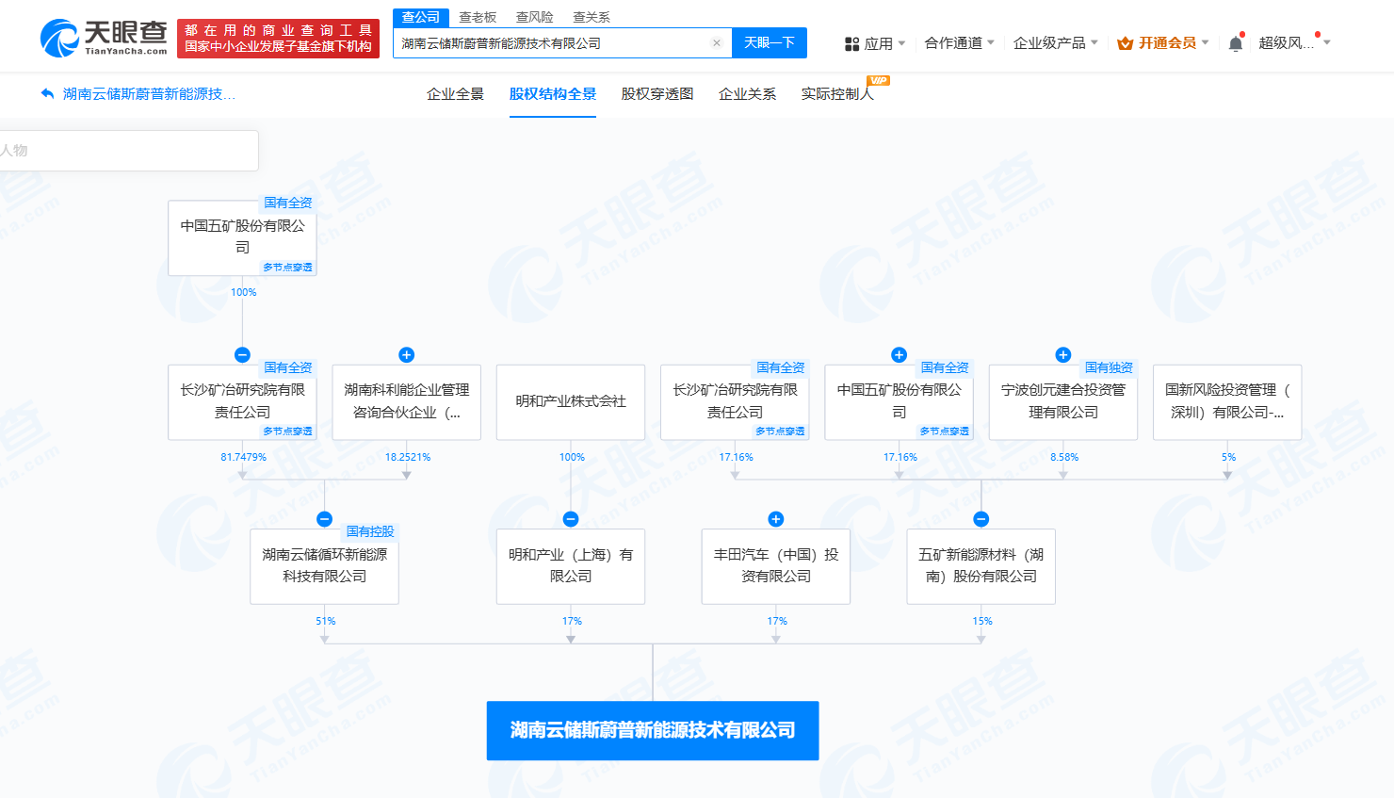Click the 人物 search input field

[x=129, y=151]
